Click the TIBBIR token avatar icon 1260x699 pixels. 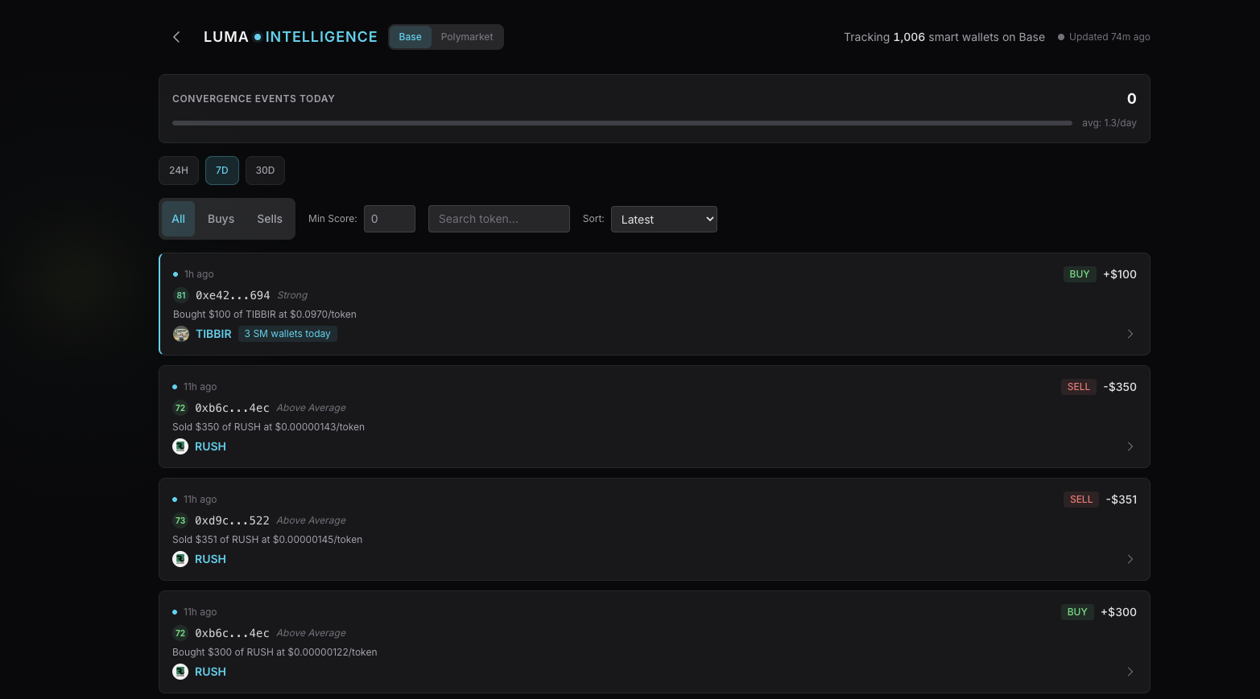[x=181, y=334]
